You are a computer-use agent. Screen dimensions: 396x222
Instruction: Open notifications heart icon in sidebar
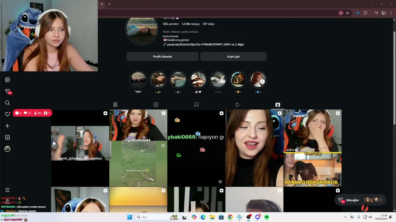(x=7, y=114)
